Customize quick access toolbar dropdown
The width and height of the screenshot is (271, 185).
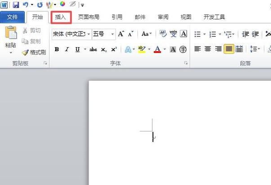[82, 5]
